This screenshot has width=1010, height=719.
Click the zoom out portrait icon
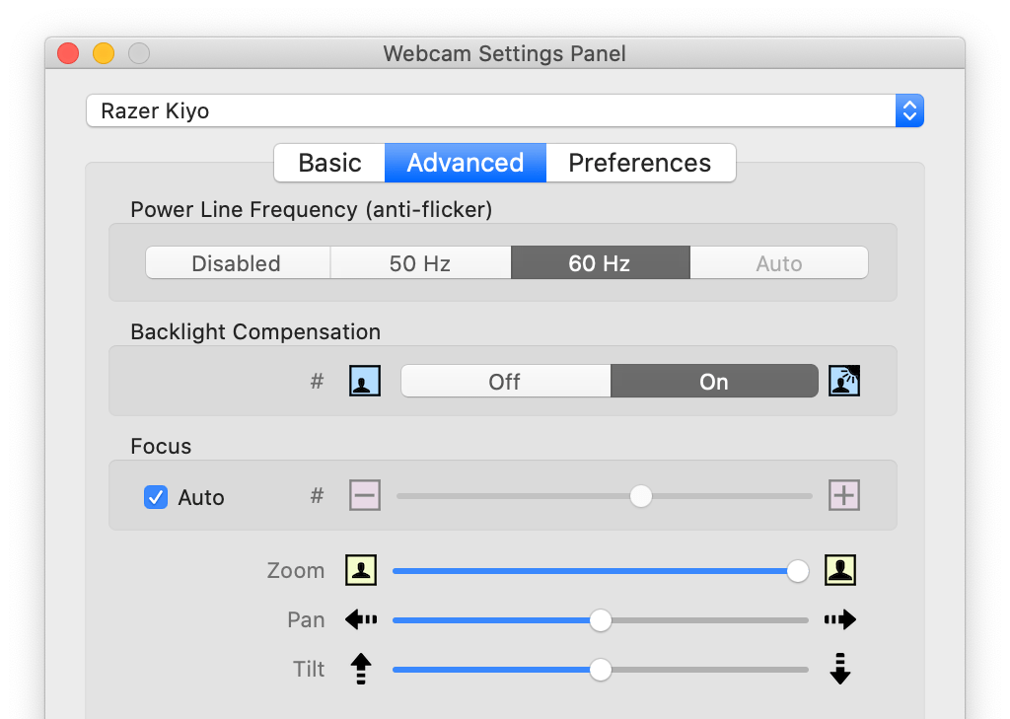click(362, 570)
